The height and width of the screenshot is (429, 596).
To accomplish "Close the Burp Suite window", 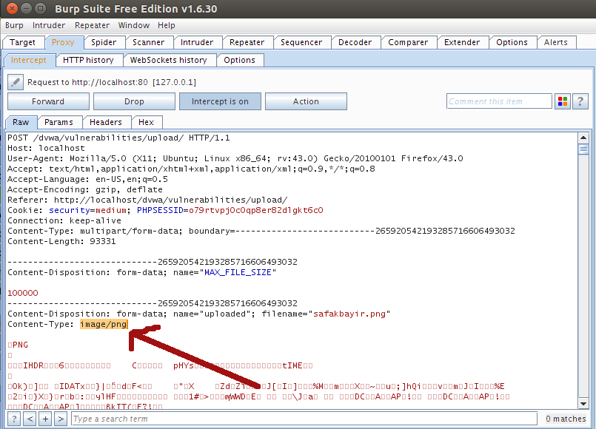I will [x=12, y=8].
